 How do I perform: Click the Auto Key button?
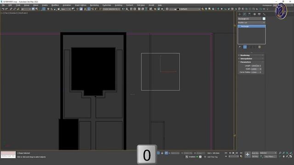tap(255, 153)
